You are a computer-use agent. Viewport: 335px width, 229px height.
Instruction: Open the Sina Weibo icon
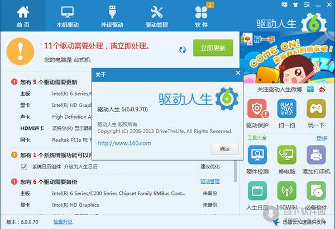(x=322, y=88)
